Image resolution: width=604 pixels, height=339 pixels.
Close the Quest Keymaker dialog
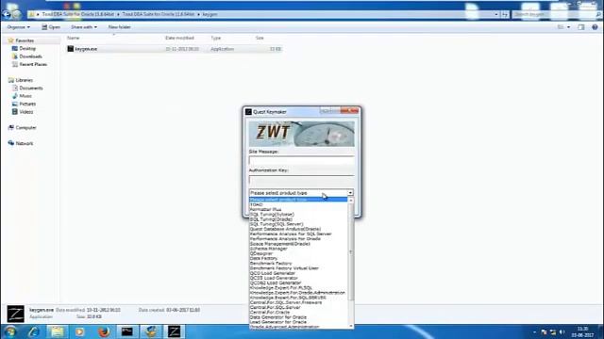[350, 111]
